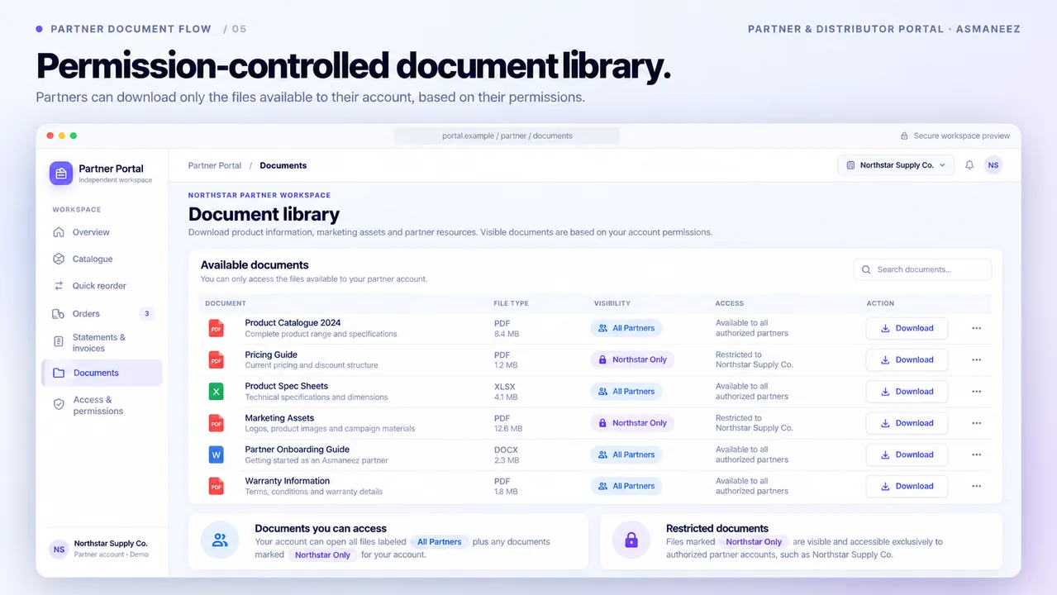Screen dimensions: 1057x595
Task: Download the Partner Onboarding Guide
Action: [907, 455]
